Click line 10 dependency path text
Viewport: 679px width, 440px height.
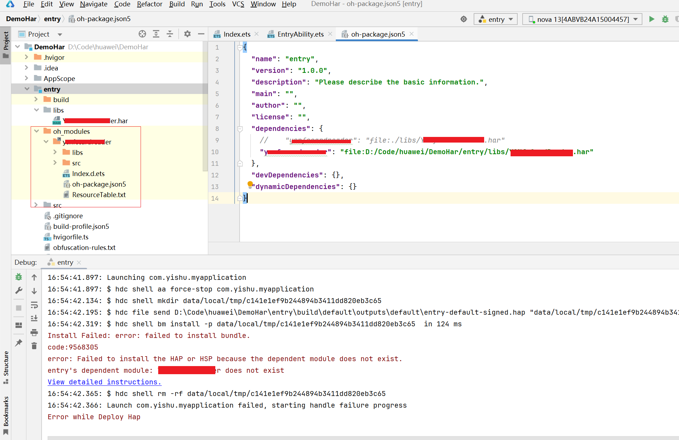coord(467,152)
